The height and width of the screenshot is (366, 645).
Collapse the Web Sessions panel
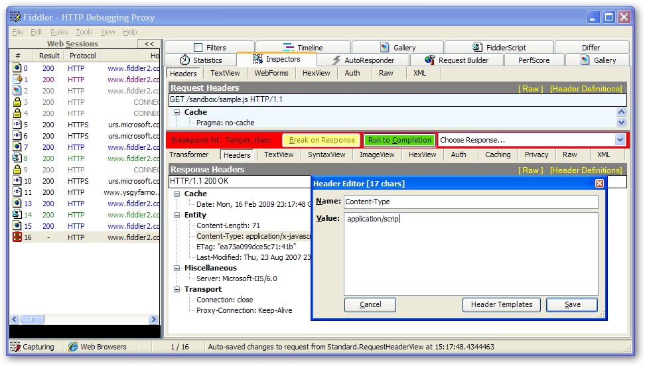(x=149, y=44)
